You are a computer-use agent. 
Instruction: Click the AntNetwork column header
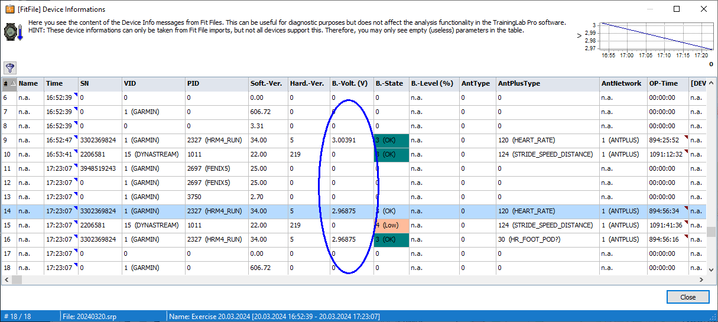(623, 84)
